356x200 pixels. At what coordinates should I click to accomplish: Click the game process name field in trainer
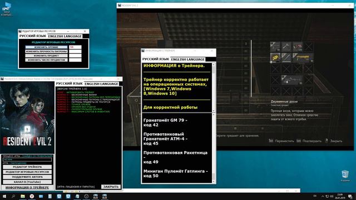(27, 159)
